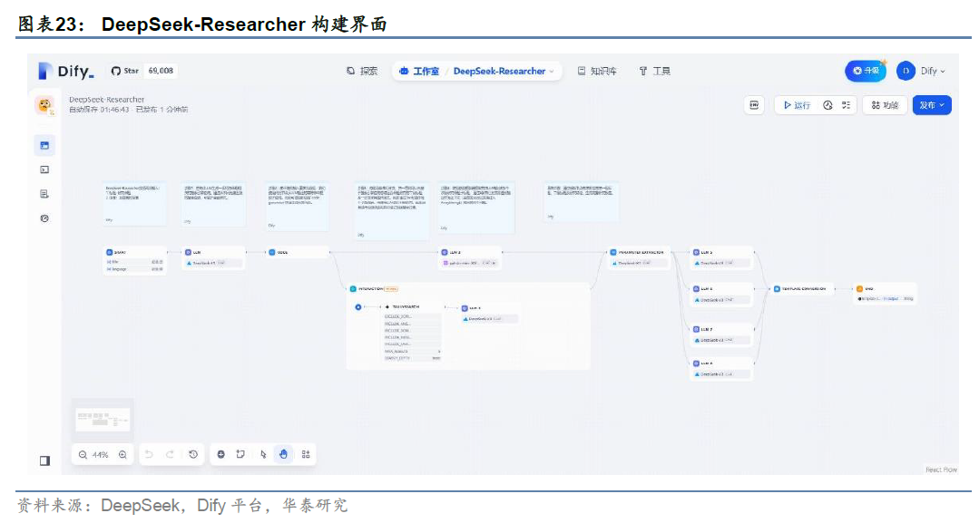The width and height of the screenshot is (979, 523).
Task: Click the 69,008 star count
Action: (x=161, y=71)
